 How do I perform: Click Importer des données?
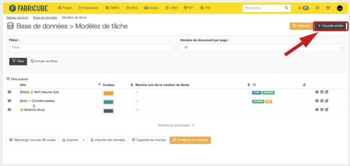coord(107,140)
